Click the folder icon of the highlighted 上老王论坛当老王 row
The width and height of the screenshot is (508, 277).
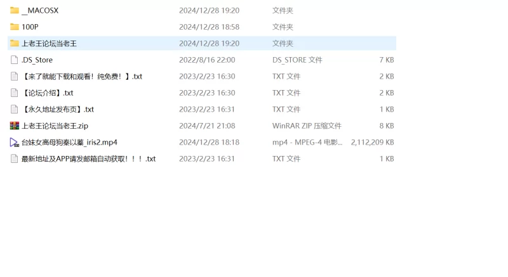click(x=14, y=43)
